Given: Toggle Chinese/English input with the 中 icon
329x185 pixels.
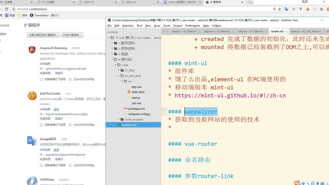Looking at the screenshot, I should pos(303,183).
